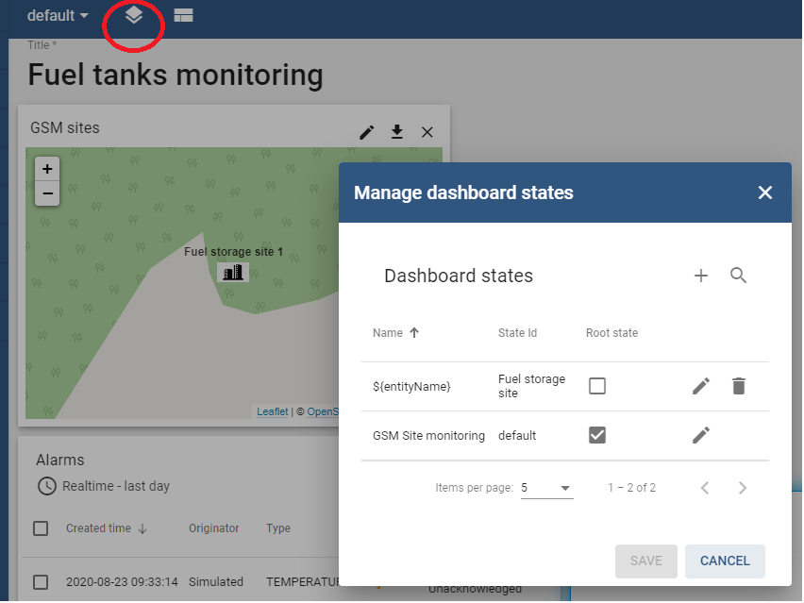
Task: Add a new dashboard state
Action: [701, 276]
